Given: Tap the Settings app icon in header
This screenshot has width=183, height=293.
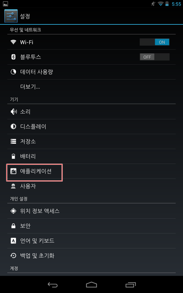Looking at the screenshot, I should click(11, 16).
